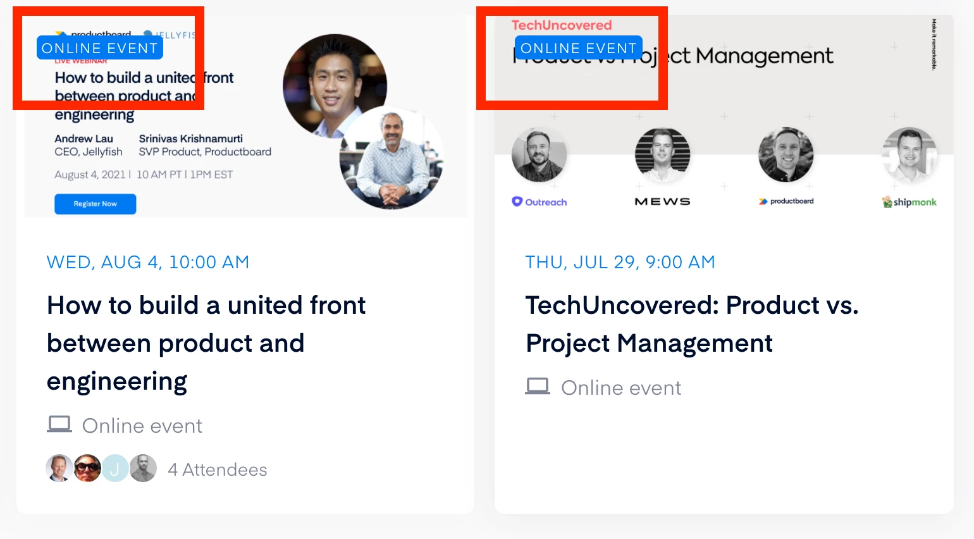Viewport: 974px width, 539px height.
Task: Open the united front webinar banner image
Action: pyautogui.click(x=245, y=116)
